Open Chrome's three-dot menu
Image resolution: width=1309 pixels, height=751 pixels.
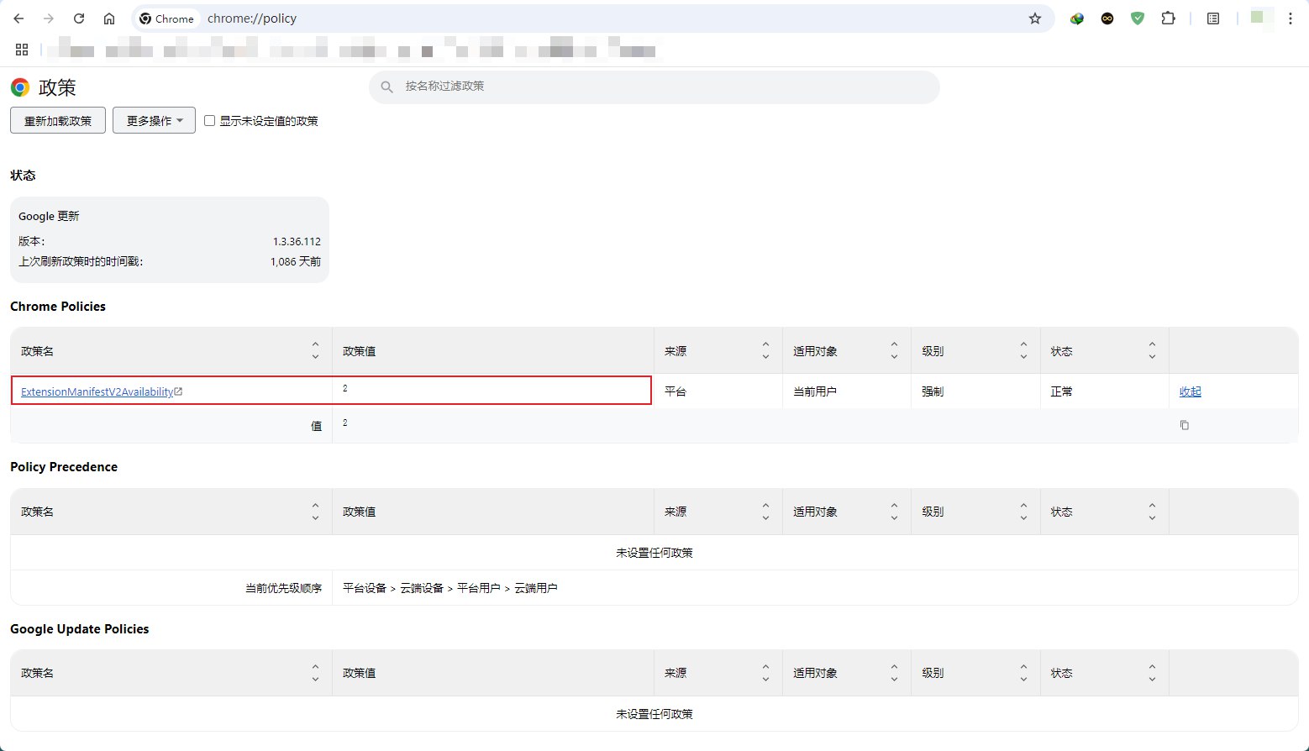click(1291, 18)
